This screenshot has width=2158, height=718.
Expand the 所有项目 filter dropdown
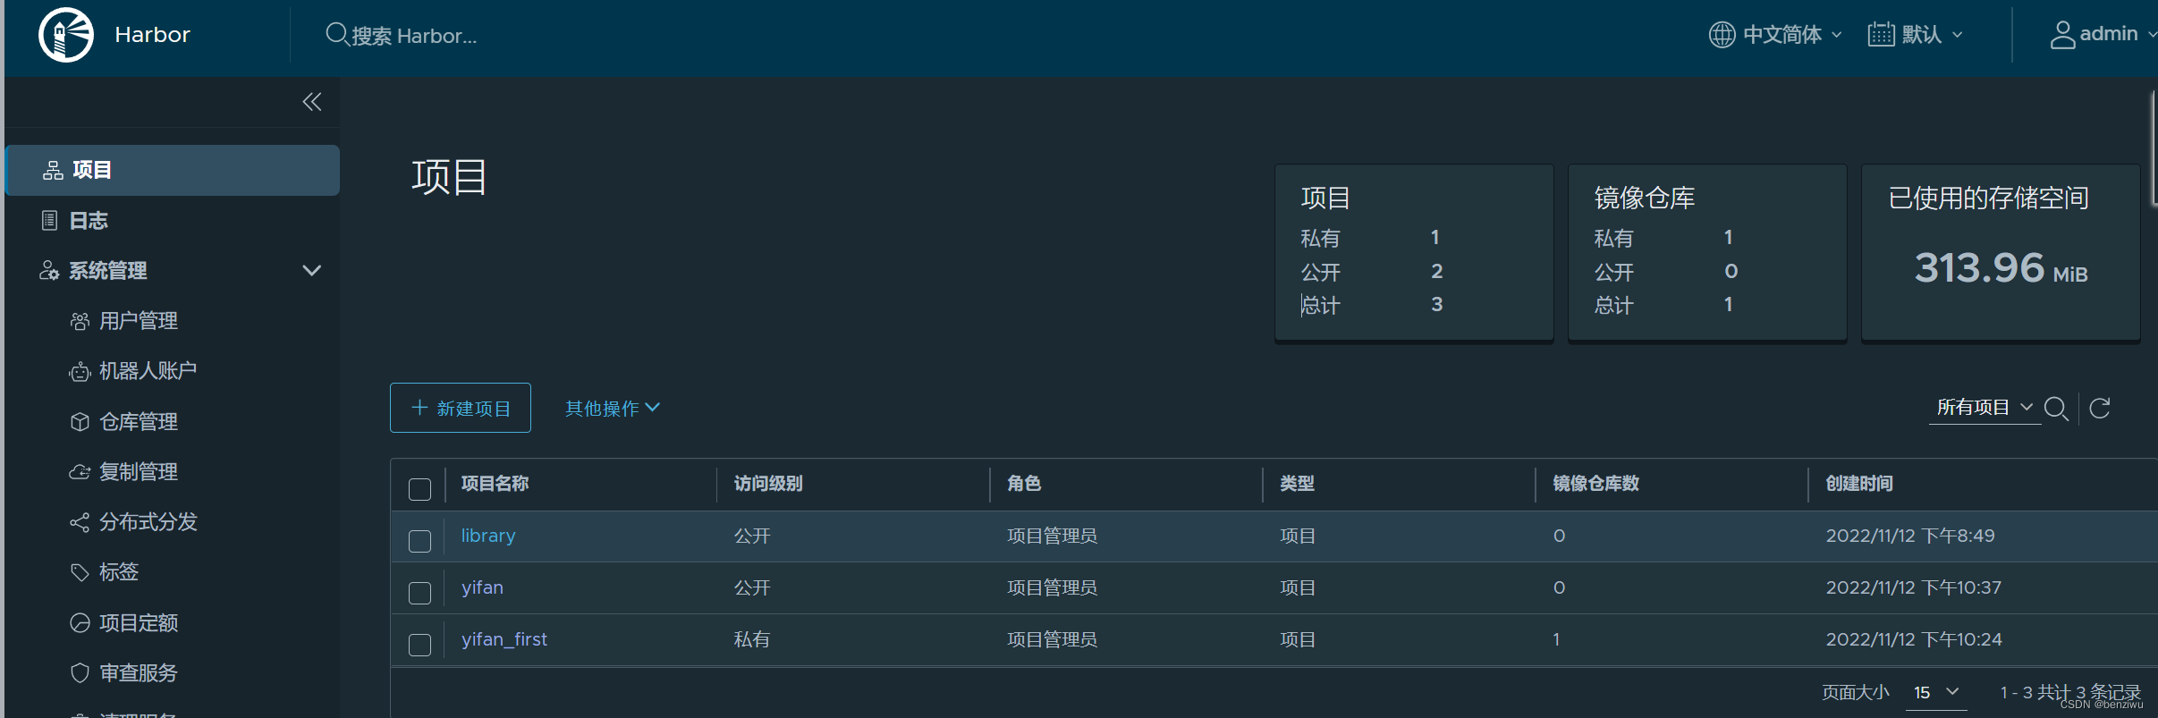(x=1985, y=408)
